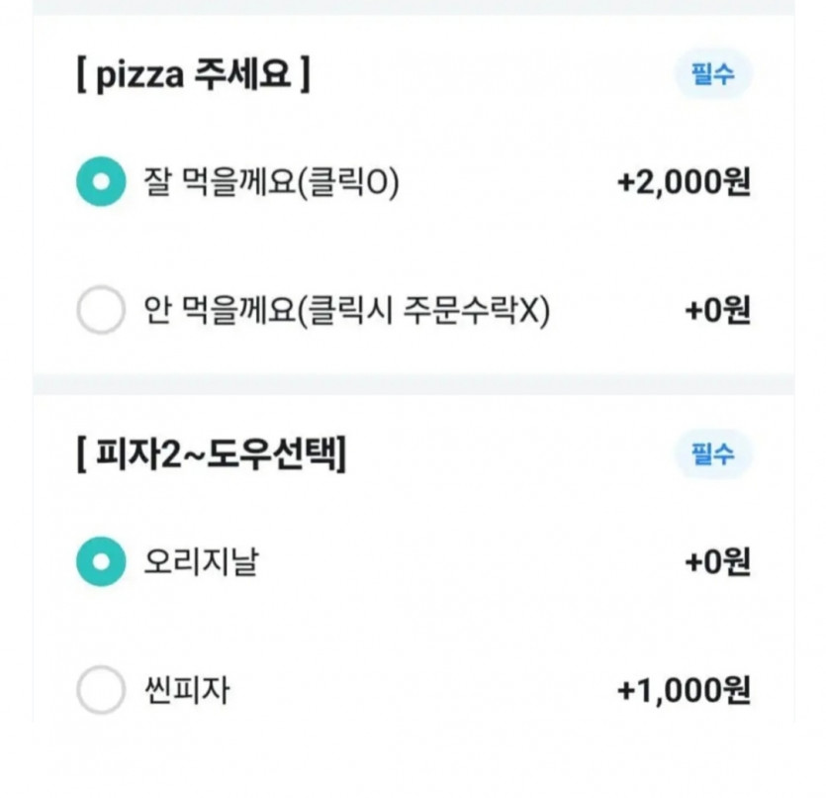
Task: Click the +1,000원 price for 씬피자
Action: (x=684, y=690)
